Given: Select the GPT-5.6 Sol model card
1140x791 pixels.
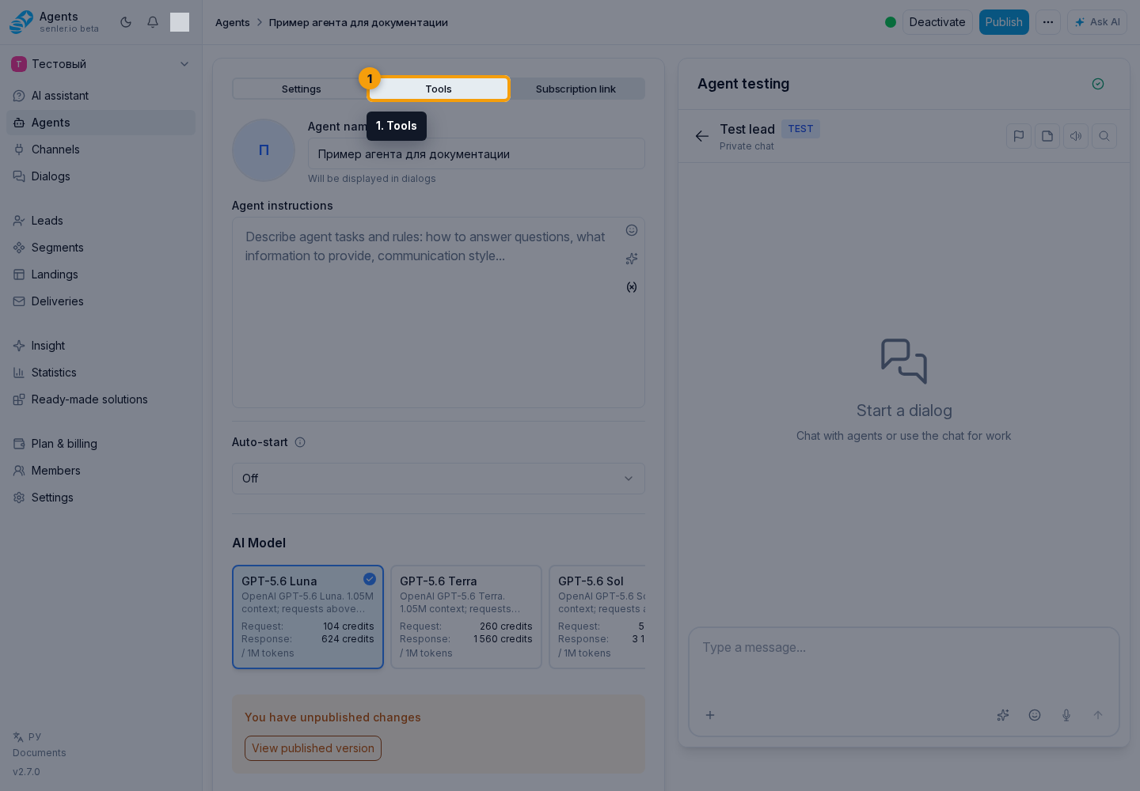Looking at the screenshot, I should (598, 617).
